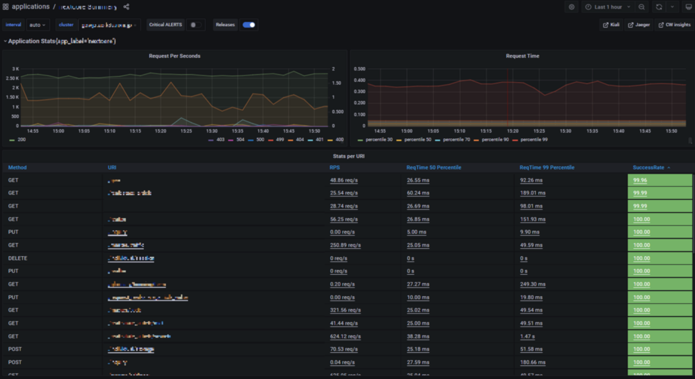Click the 624.12 req/s RPS value
This screenshot has height=379, width=695.
click(345, 336)
